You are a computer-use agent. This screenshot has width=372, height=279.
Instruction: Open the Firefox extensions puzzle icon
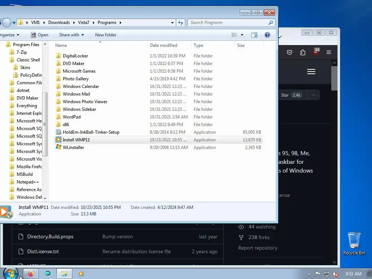point(303,52)
